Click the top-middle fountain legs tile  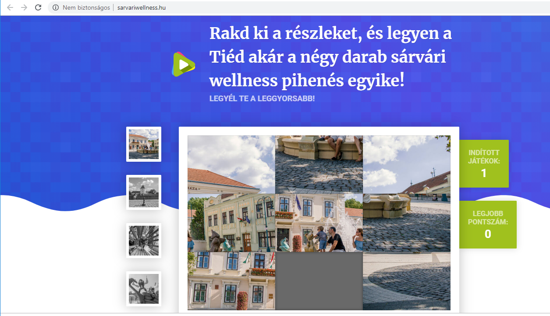coord(319,165)
